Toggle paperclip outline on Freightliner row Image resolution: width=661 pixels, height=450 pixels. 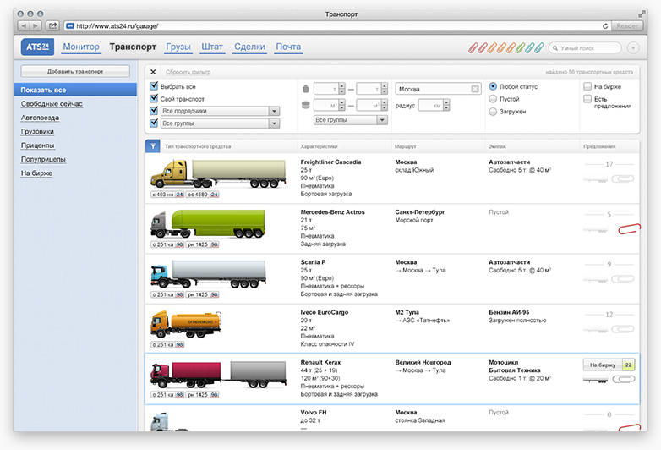click(x=623, y=178)
